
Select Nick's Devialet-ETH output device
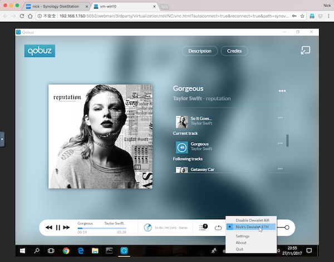[251, 227]
